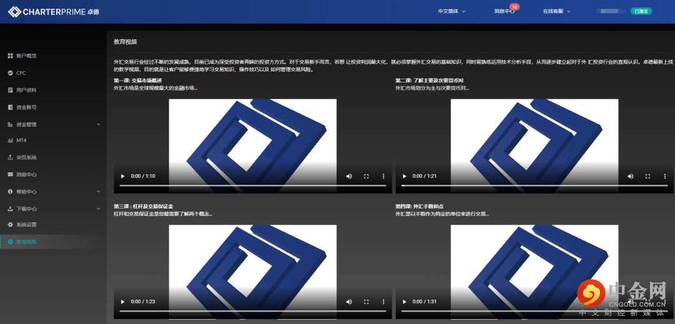
Task: Mute the 第二课 video sound
Action: [631, 176]
